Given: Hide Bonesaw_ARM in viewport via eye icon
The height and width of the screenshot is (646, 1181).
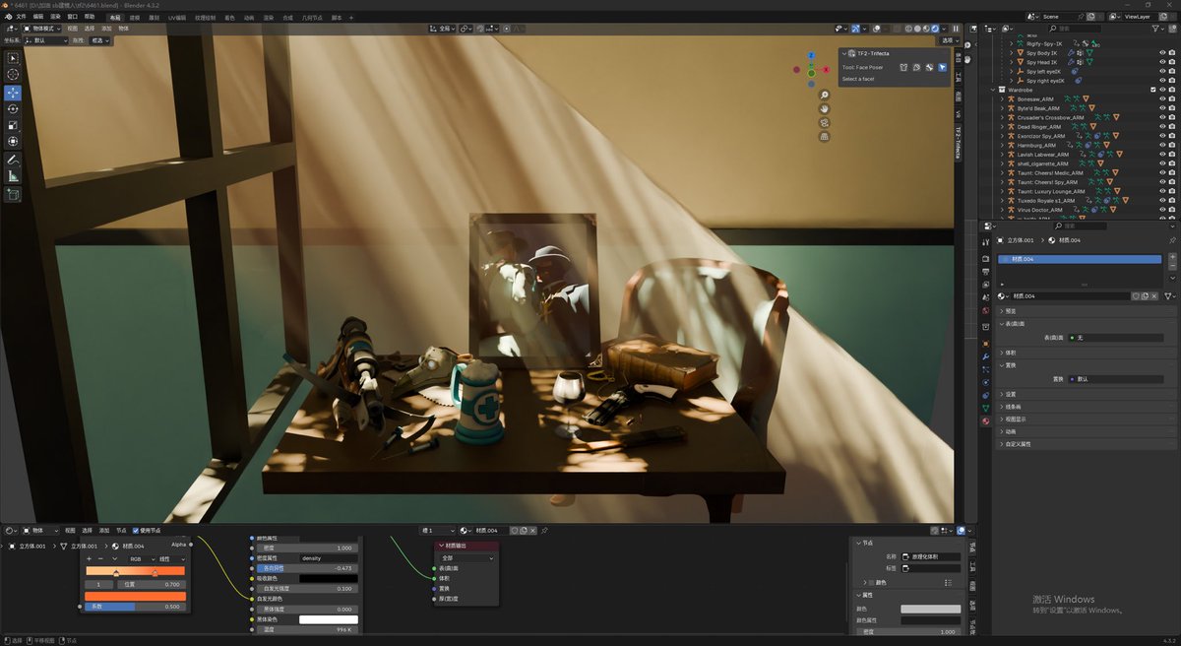Looking at the screenshot, I should [x=1162, y=98].
